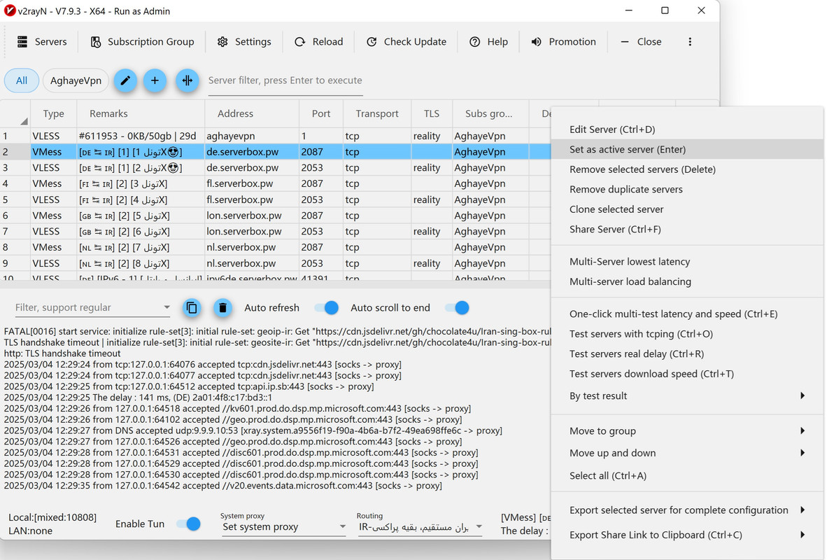Expand the By test result submenu
This screenshot has width=827, height=560.
tap(687, 396)
